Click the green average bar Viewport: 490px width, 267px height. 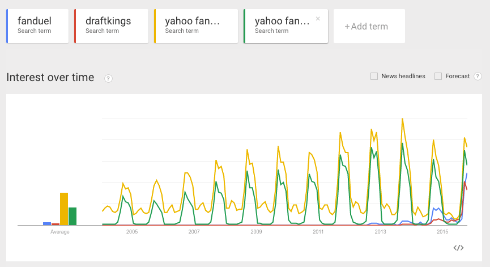click(73, 217)
